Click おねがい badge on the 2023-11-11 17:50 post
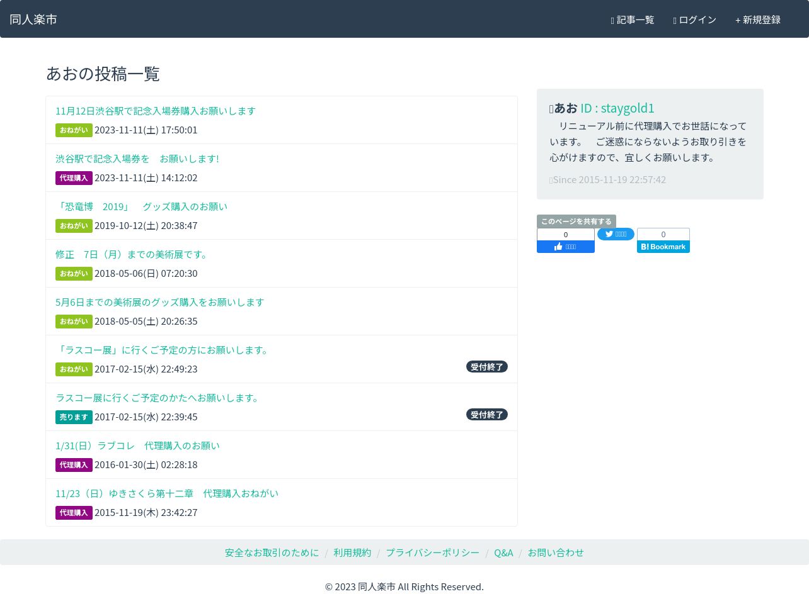The height and width of the screenshot is (594, 809). click(74, 130)
